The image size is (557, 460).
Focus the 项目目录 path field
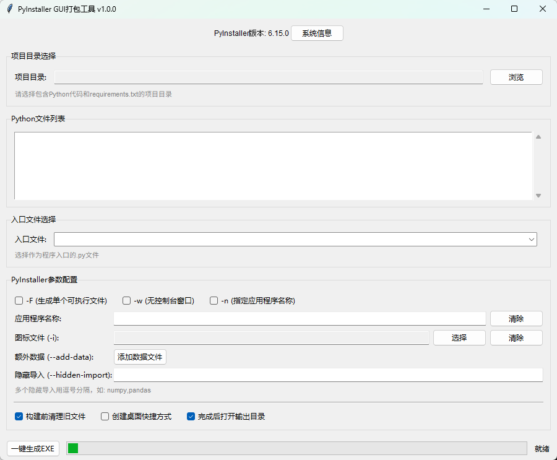coord(269,77)
